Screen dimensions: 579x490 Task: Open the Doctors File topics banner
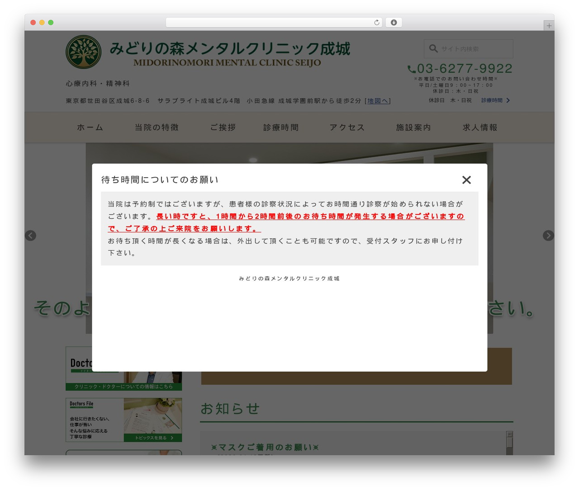click(x=123, y=420)
